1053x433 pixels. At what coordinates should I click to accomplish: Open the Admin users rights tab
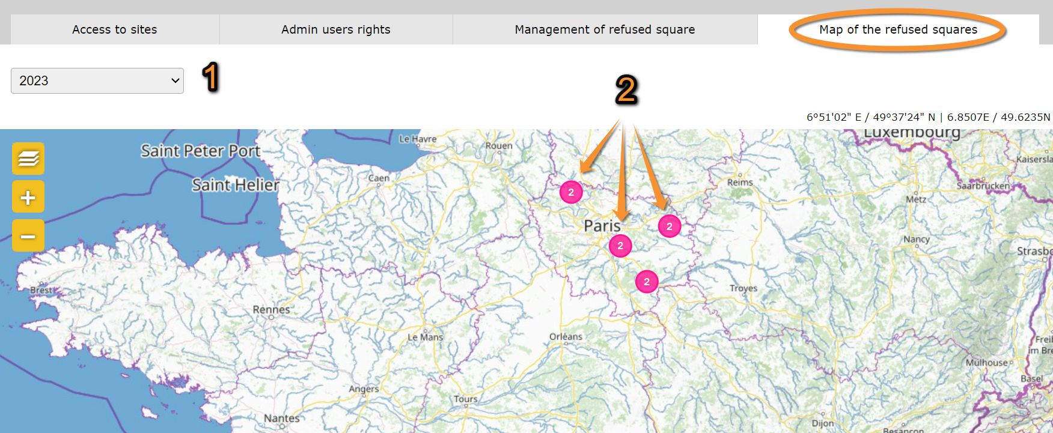pos(336,29)
